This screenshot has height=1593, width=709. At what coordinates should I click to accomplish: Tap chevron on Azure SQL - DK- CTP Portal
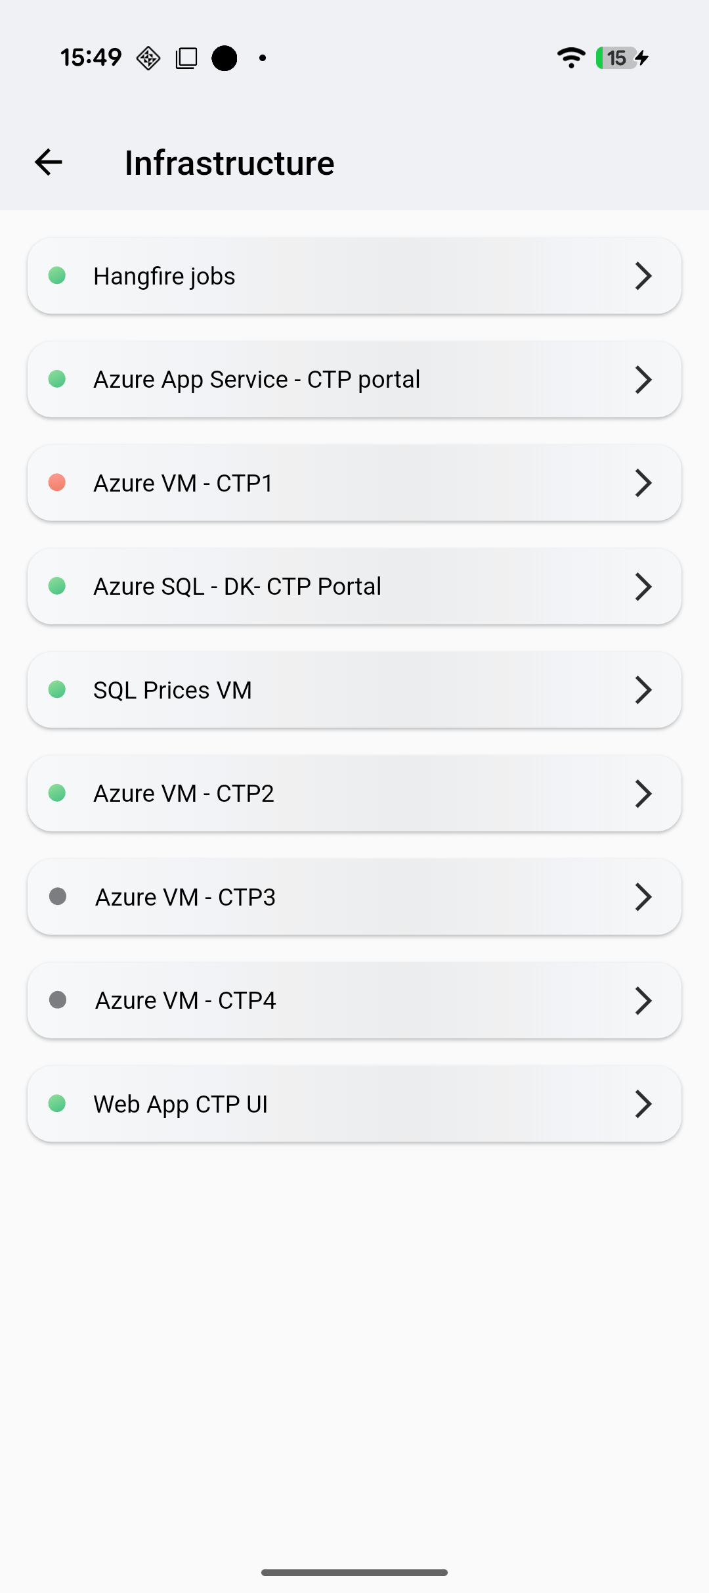pyautogui.click(x=643, y=586)
